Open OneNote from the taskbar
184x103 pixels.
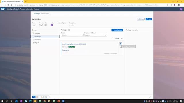tap(21, 101)
